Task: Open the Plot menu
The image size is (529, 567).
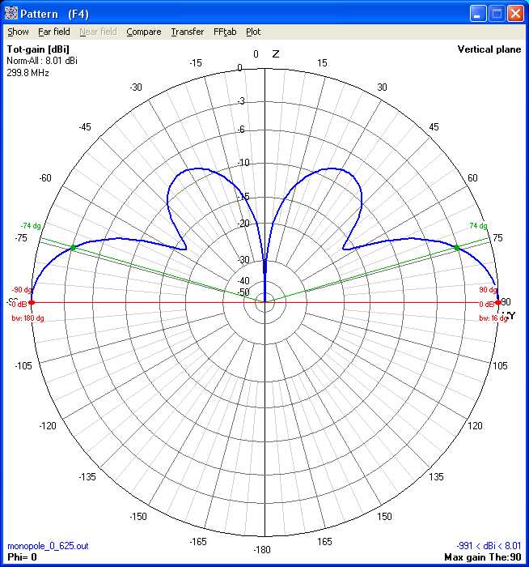Action: tap(253, 32)
